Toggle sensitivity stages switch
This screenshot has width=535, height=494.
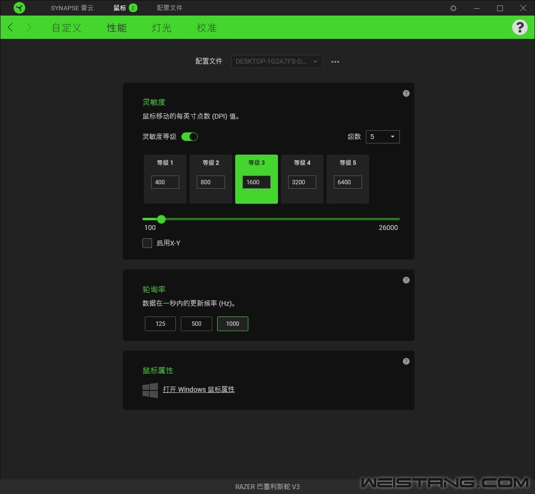[x=190, y=137]
